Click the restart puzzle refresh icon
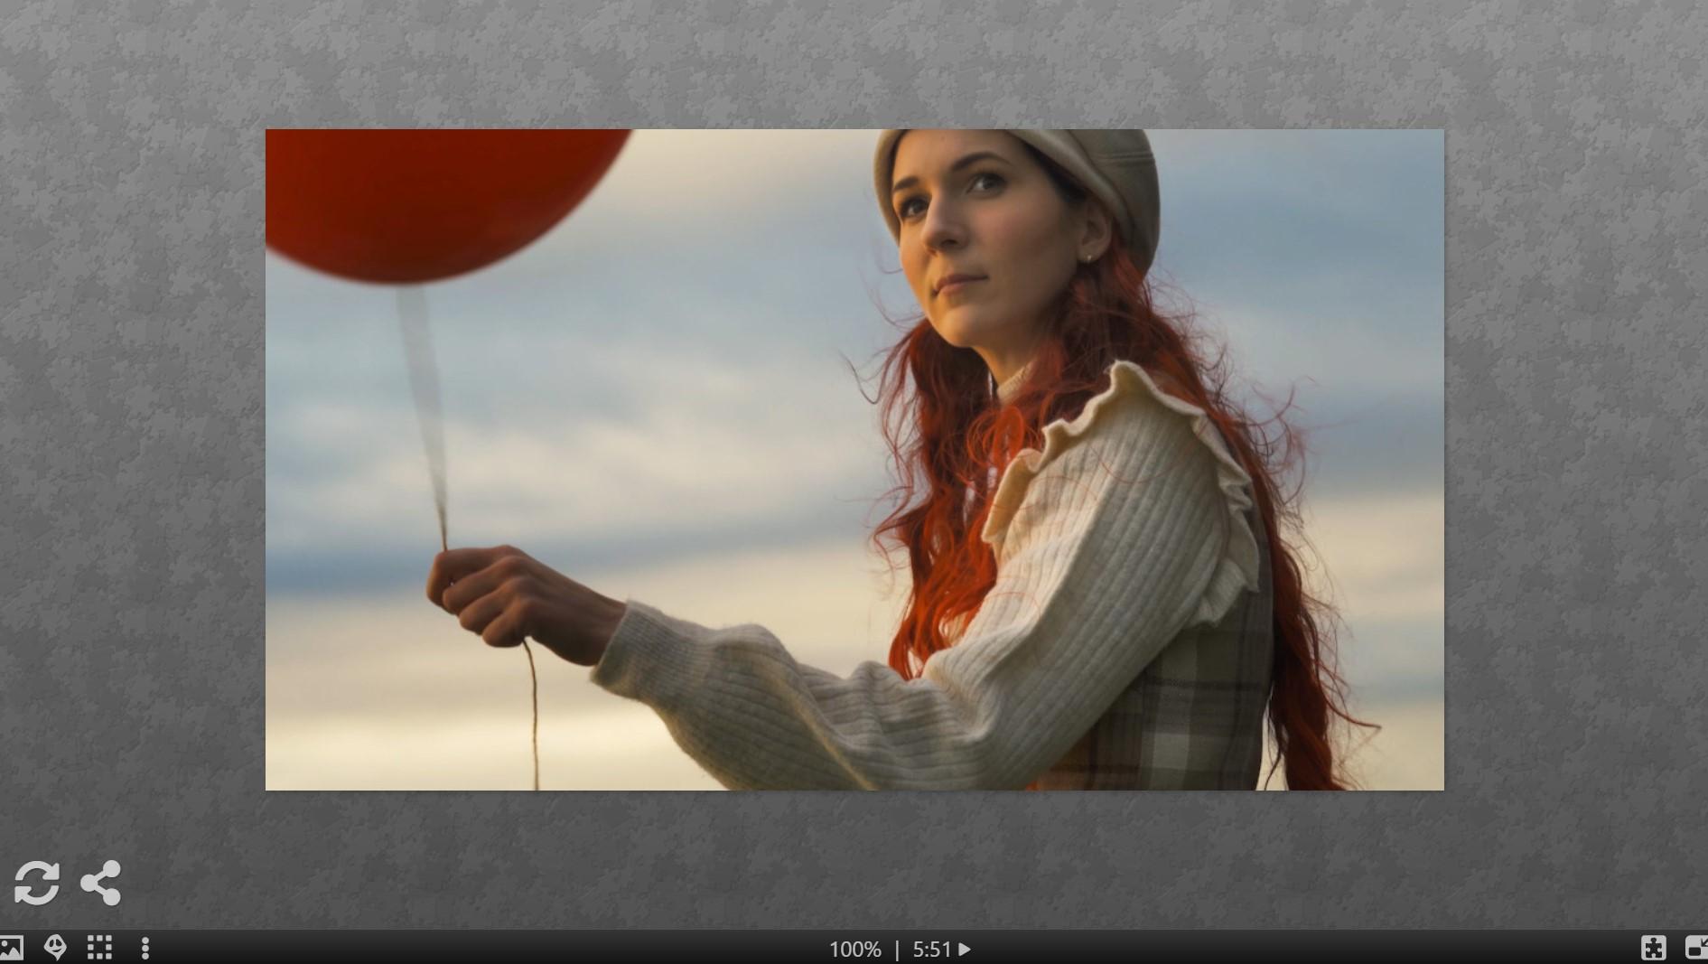This screenshot has height=964, width=1708. (36, 883)
